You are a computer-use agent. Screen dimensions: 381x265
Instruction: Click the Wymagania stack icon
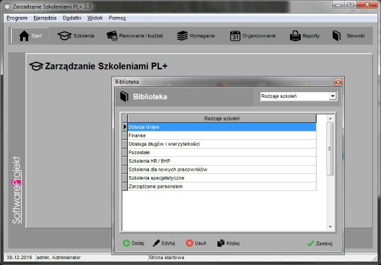coord(182,36)
